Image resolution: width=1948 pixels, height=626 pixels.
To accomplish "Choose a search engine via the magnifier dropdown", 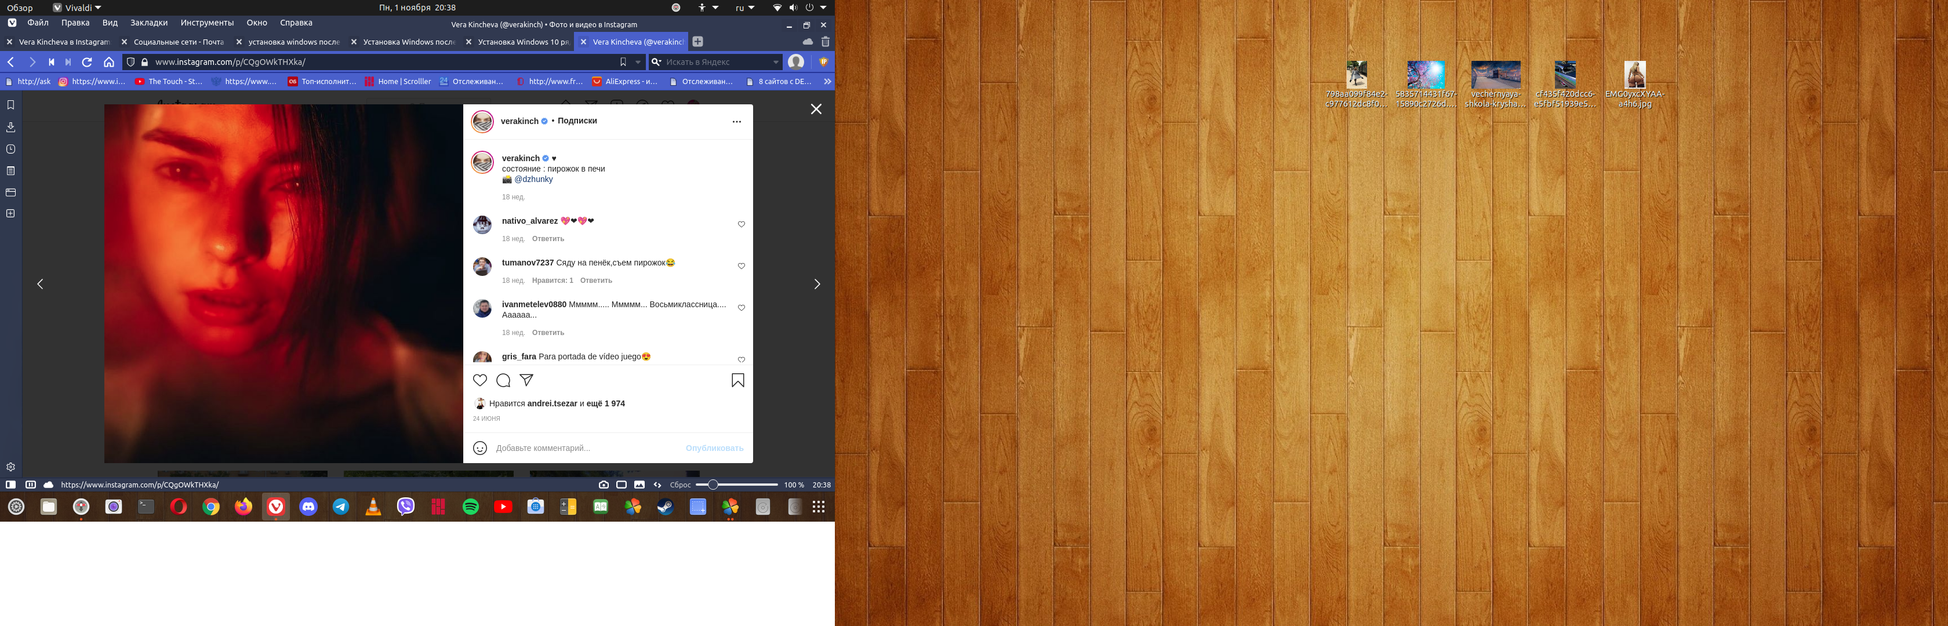I will pyautogui.click(x=656, y=62).
